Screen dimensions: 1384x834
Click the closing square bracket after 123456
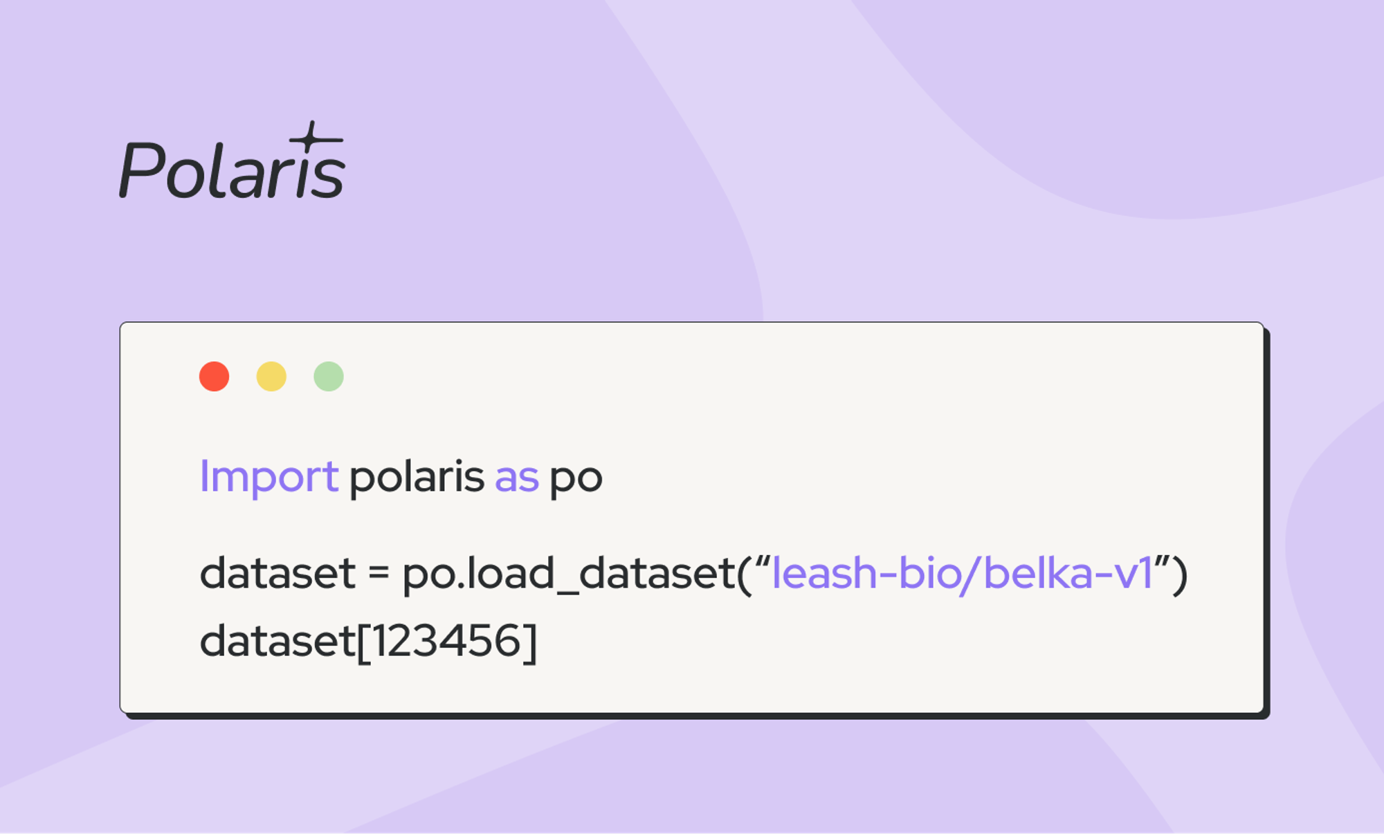pyautogui.click(x=530, y=642)
